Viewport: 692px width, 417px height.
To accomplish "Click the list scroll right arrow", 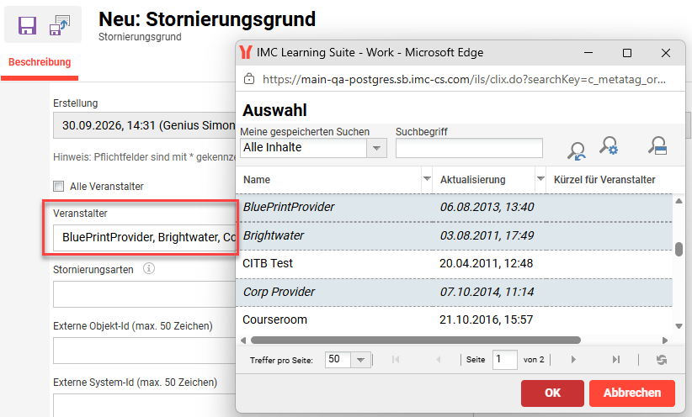I will (665, 340).
